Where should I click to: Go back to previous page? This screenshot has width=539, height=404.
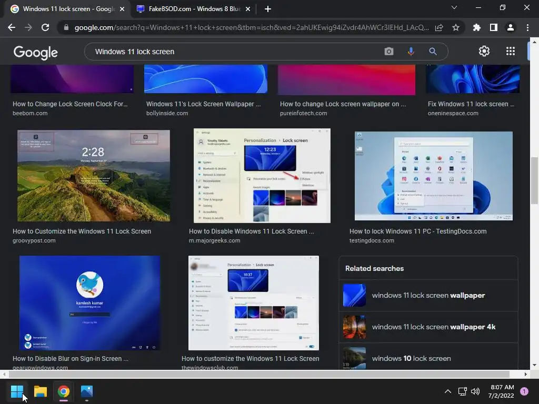[12, 27]
